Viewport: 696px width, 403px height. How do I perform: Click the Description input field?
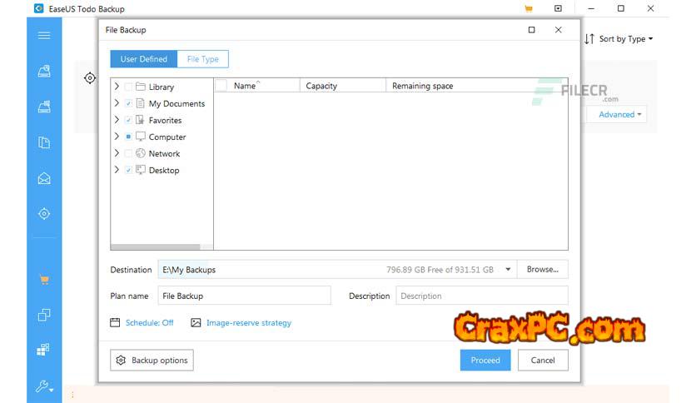pyautogui.click(x=481, y=296)
